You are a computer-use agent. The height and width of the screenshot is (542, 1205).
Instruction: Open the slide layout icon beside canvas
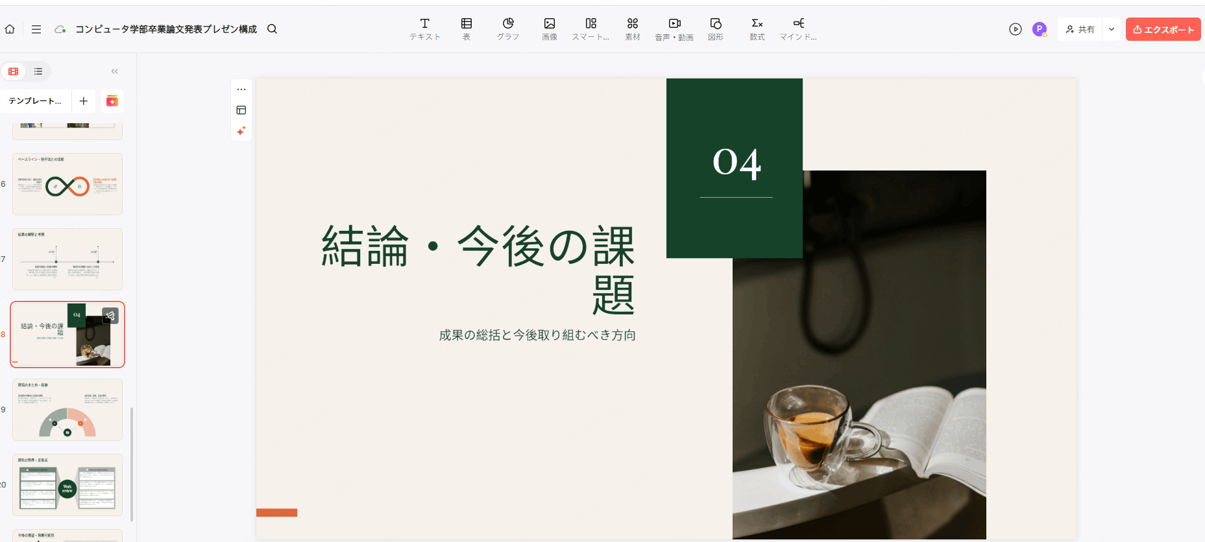tap(241, 110)
